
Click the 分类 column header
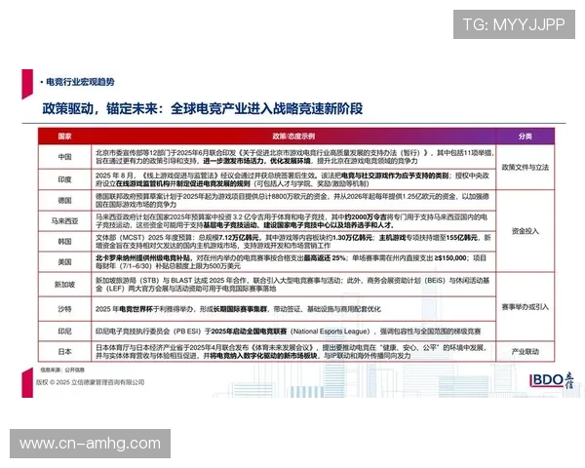525,136
